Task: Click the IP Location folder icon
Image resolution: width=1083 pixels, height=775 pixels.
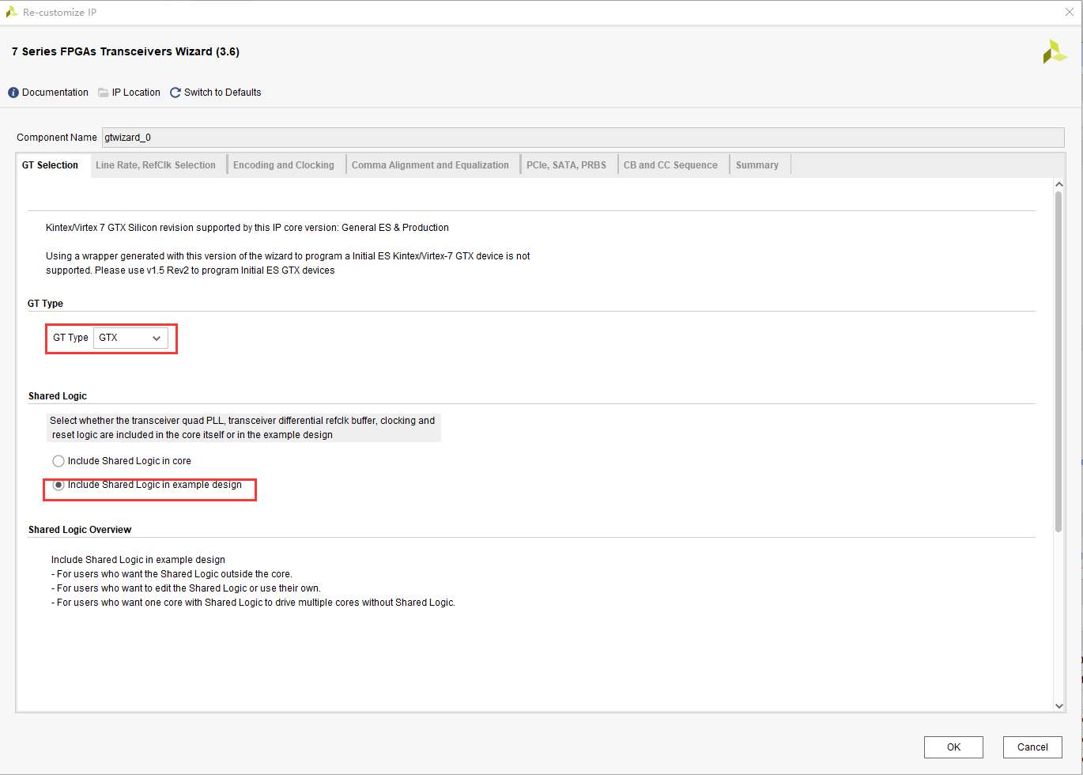Action: coord(104,93)
